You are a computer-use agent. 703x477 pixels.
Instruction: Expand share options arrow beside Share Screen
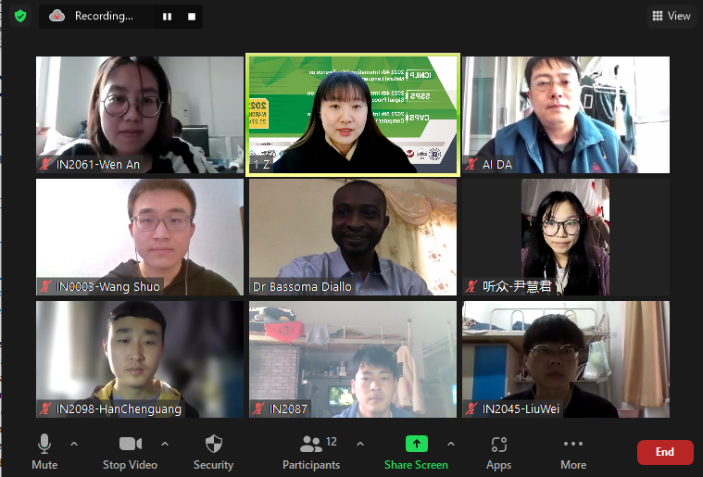(x=450, y=444)
